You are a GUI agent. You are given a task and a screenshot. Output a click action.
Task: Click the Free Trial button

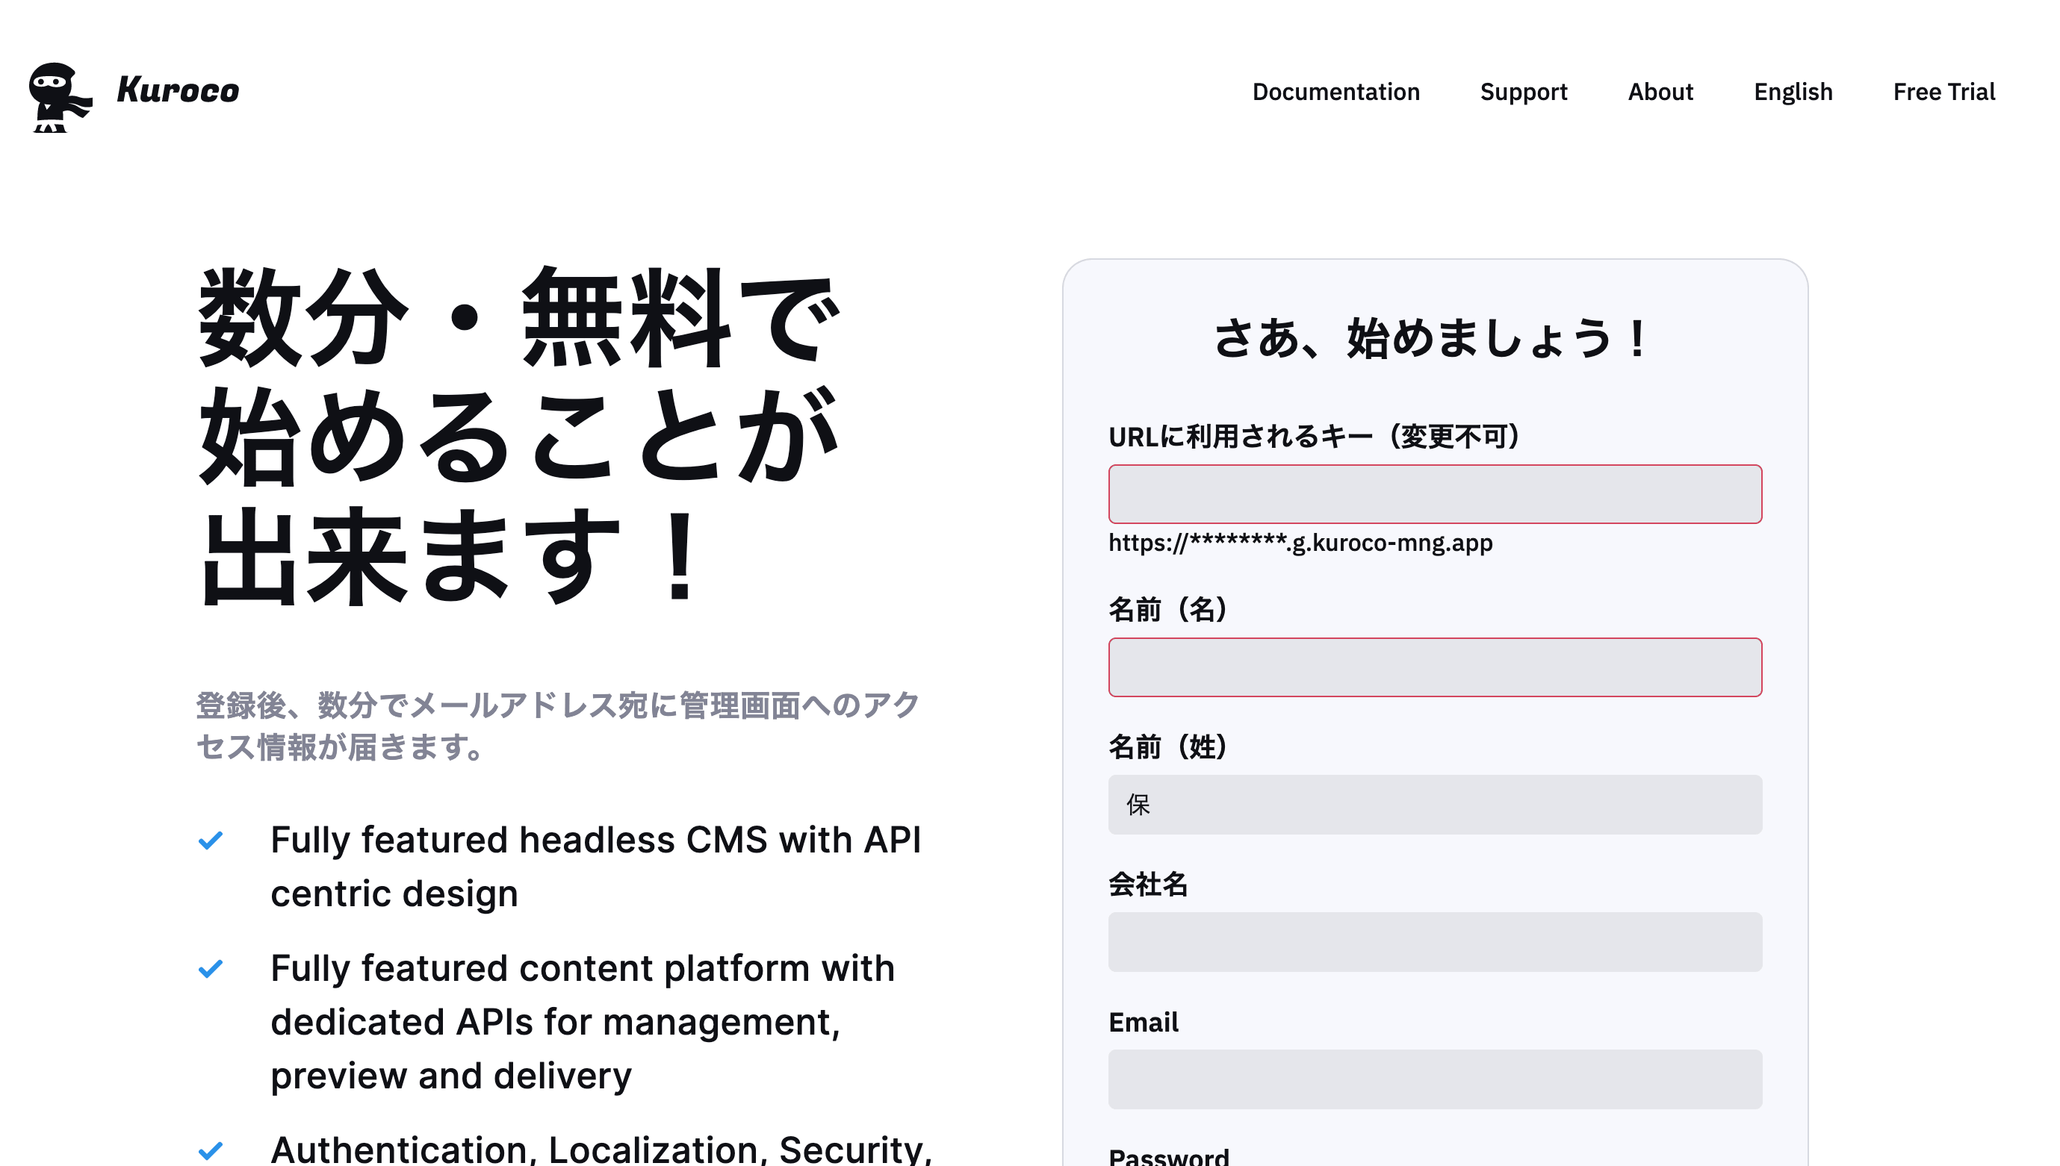point(1943,92)
